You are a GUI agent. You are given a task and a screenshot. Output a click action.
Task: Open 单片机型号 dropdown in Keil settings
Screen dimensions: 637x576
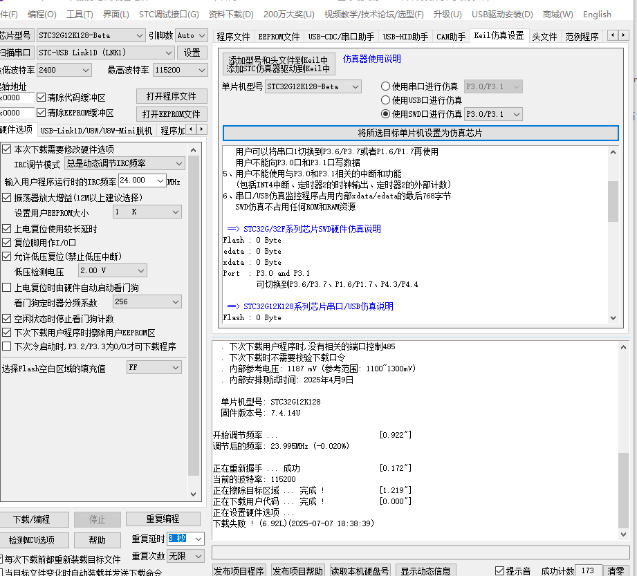(x=313, y=86)
